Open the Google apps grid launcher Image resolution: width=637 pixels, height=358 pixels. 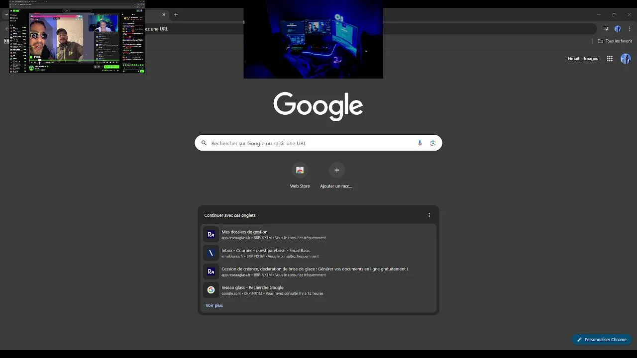(610, 59)
